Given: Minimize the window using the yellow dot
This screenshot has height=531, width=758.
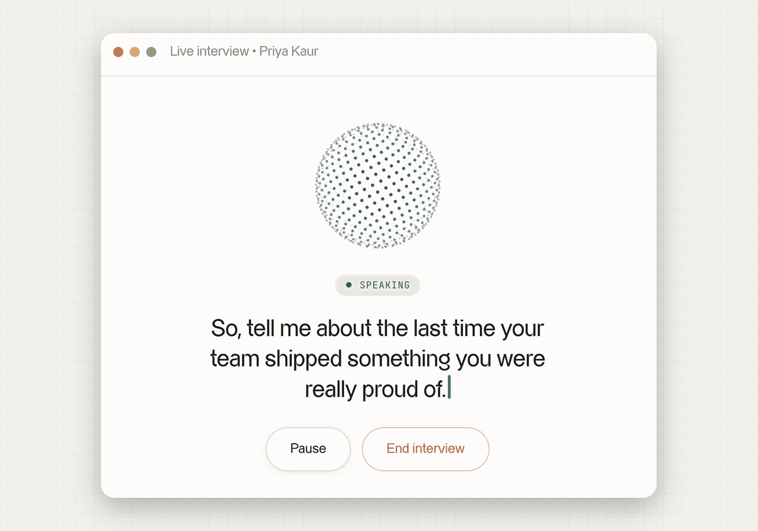Looking at the screenshot, I should [x=135, y=52].
